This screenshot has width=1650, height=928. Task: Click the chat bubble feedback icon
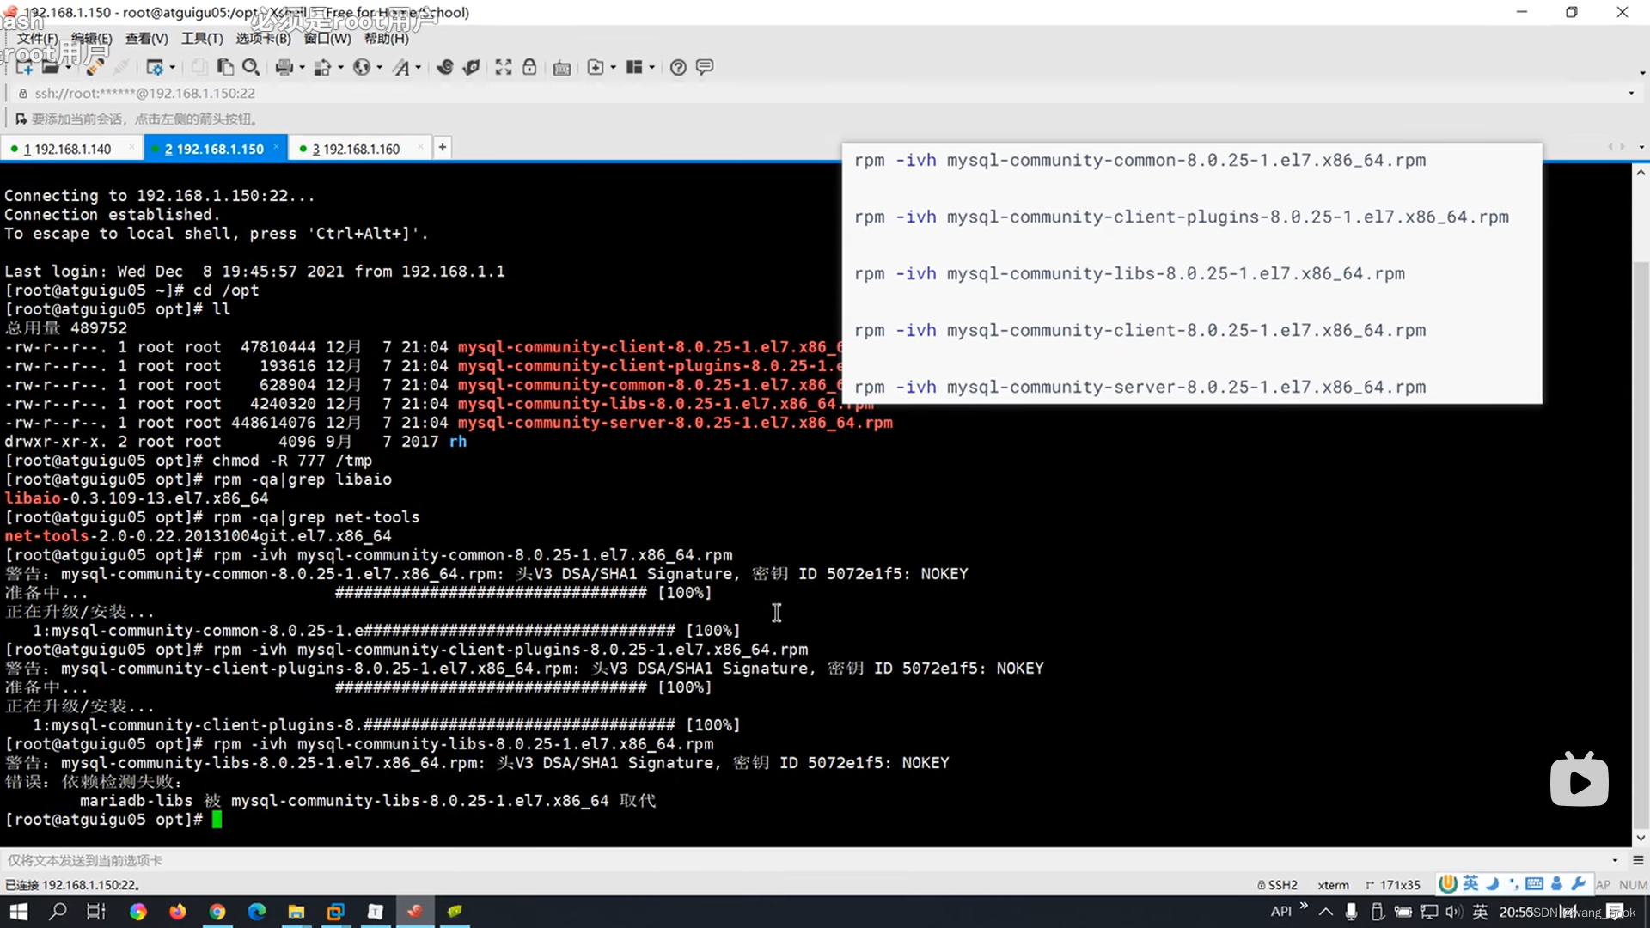point(705,67)
